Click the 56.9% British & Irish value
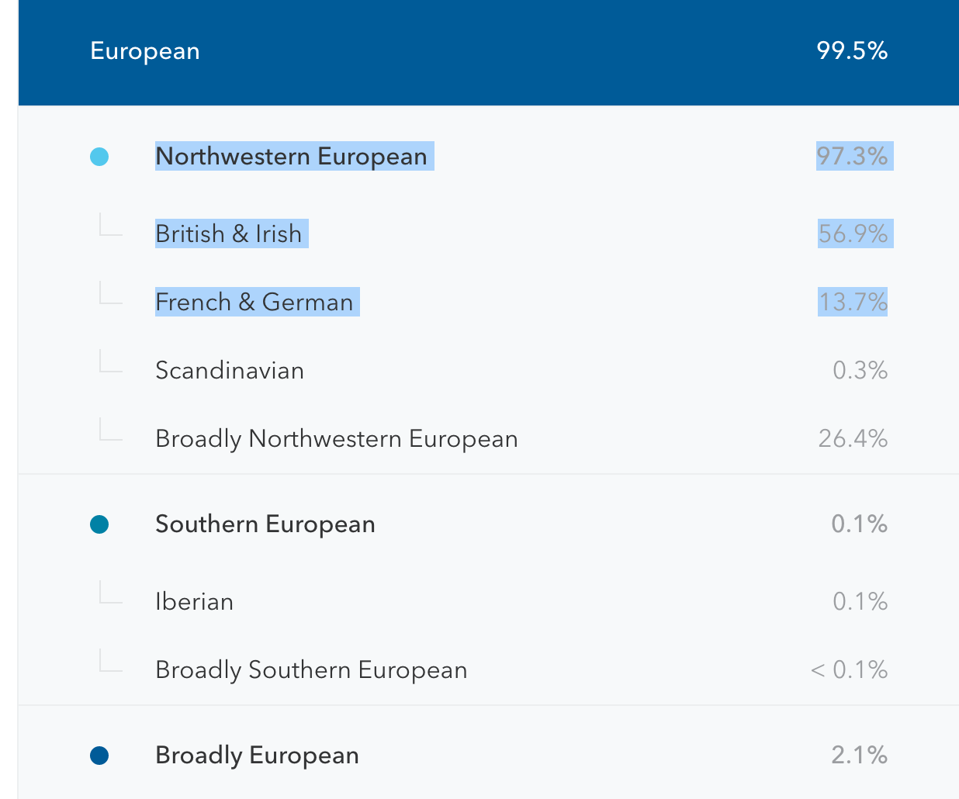 pyautogui.click(x=853, y=233)
